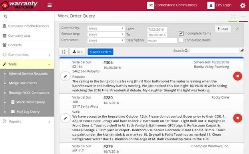Select Merge Documents
Image resolution: width=249 pixels, height=154 pixels.
pos(23,83)
